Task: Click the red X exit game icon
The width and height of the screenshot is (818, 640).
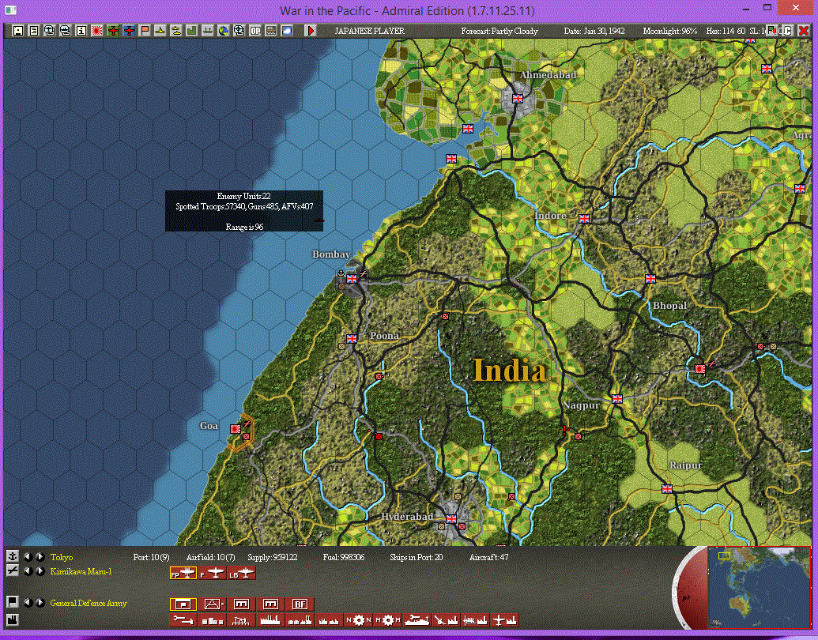Action: point(804,31)
